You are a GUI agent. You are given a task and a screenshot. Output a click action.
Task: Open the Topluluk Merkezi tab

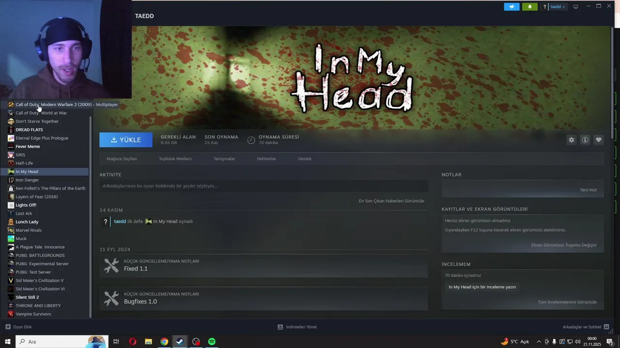(175, 159)
